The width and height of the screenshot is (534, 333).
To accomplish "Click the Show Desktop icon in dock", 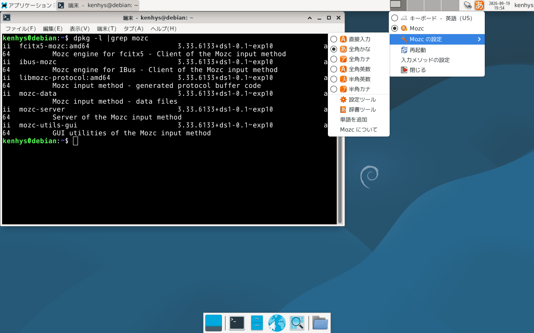I will (214, 323).
